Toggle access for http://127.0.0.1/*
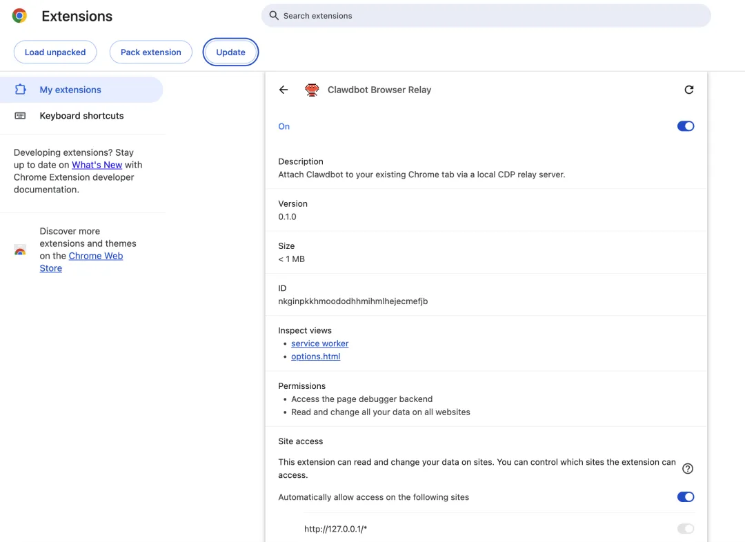Viewport: 745px width, 542px height. point(685,528)
